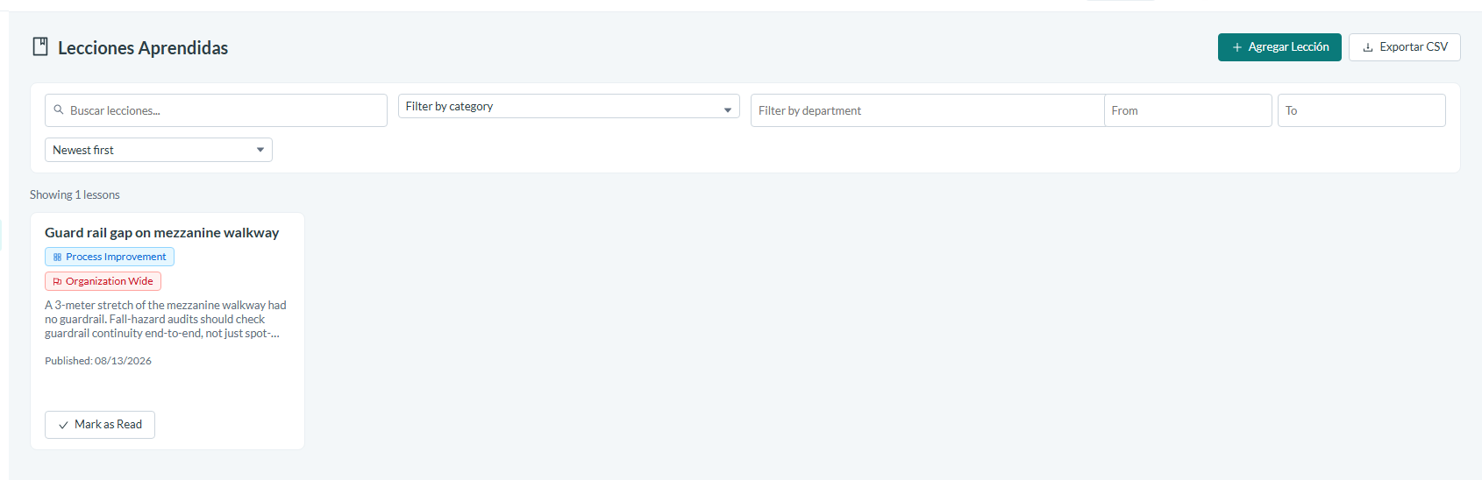The width and height of the screenshot is (1482, 480).
Task: Click the Published: 08/13/2026 date
Action: tap(98, 361)
